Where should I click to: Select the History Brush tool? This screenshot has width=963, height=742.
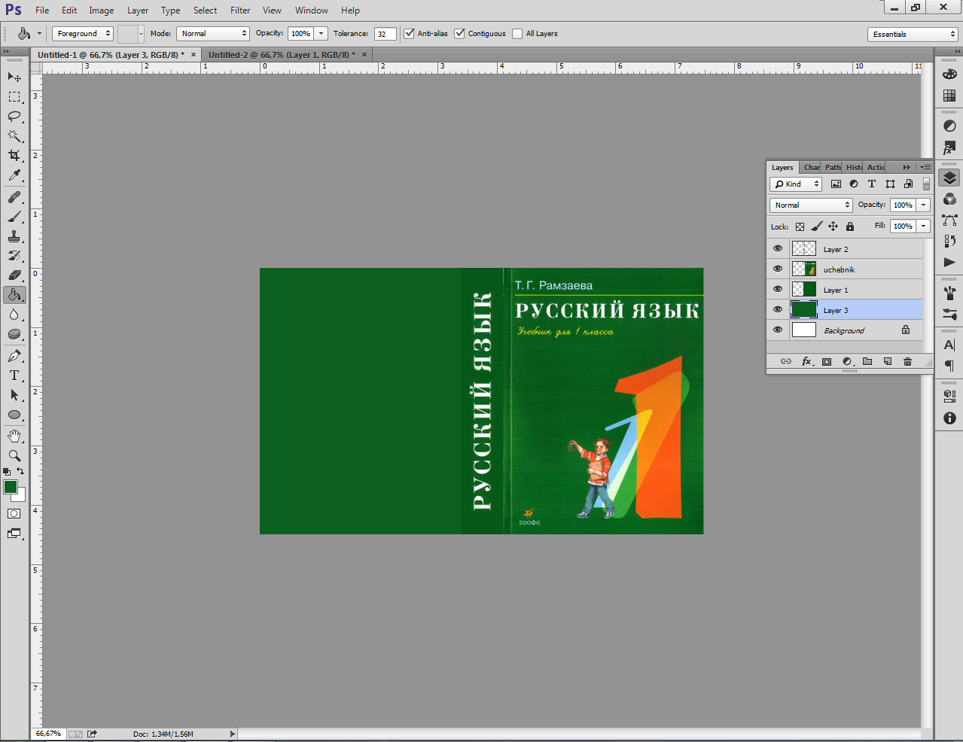[x=14, y=256]
